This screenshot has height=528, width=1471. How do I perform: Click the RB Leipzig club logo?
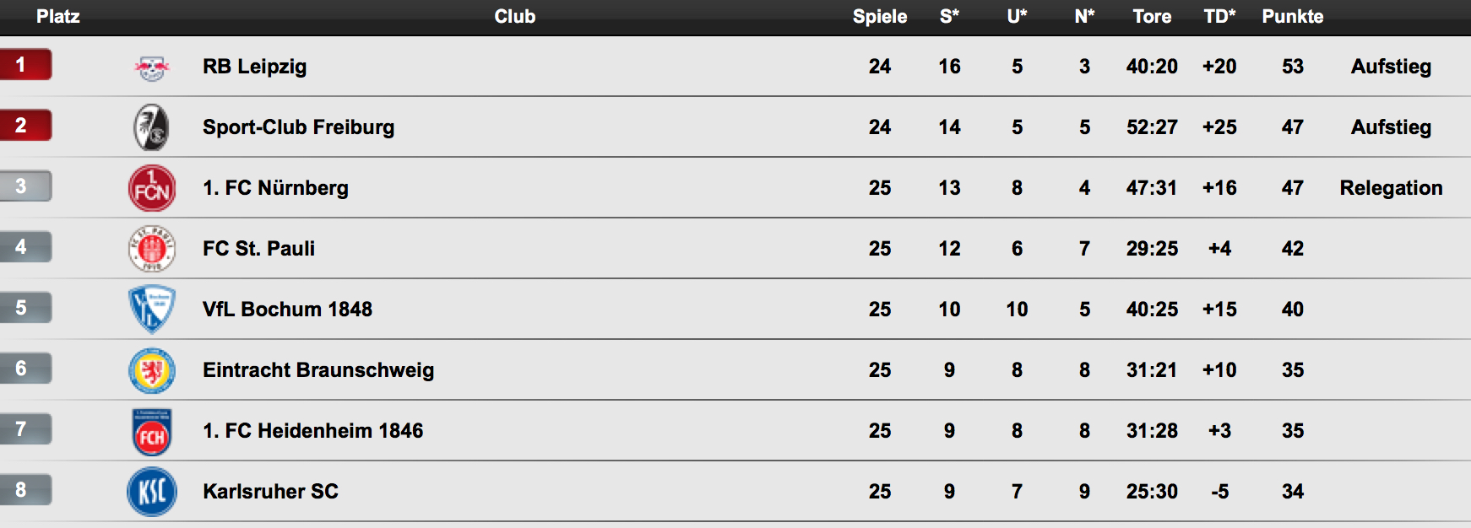(152, 67)
